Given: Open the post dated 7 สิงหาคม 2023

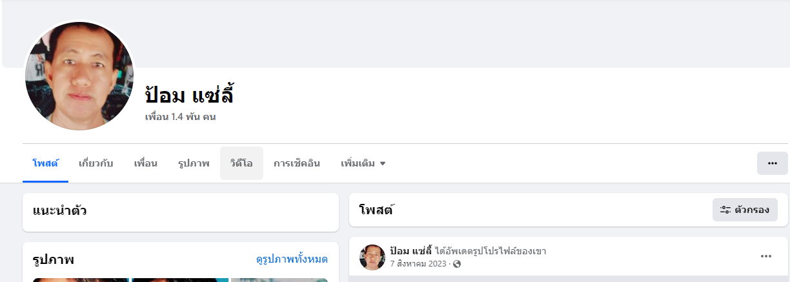Looking at the screenshot, I should [418, 264].
